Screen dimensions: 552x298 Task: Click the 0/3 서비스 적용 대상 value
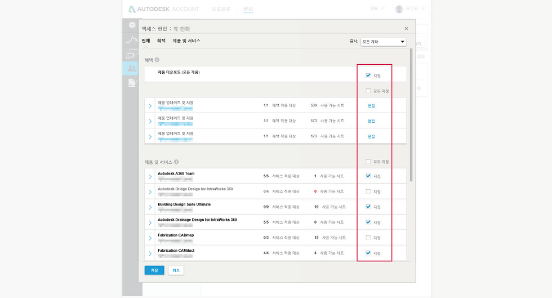tap(281, 238)
